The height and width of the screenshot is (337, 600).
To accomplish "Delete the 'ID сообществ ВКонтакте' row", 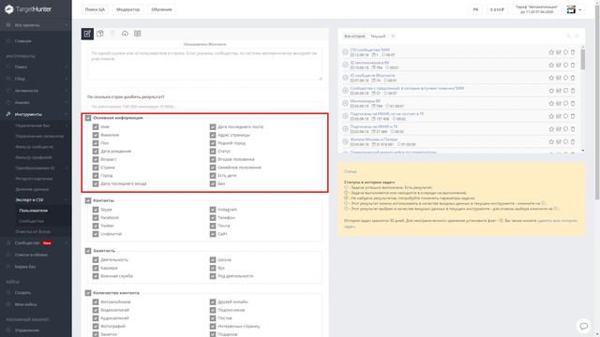I will click(x=573, y=78).
